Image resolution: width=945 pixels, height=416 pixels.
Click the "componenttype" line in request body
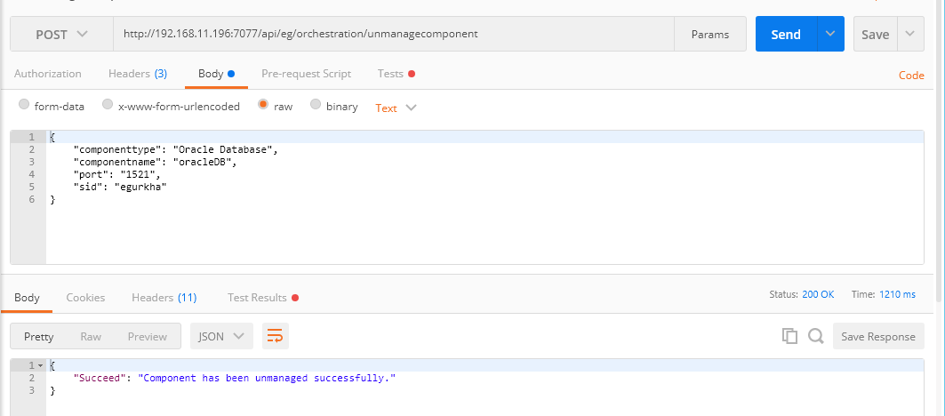click(x=175, y=149)
